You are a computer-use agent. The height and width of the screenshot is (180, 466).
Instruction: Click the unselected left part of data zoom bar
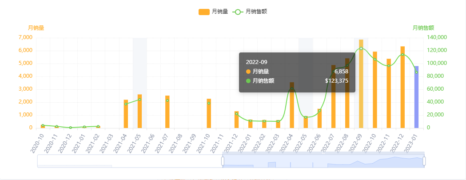pos(130,161)
